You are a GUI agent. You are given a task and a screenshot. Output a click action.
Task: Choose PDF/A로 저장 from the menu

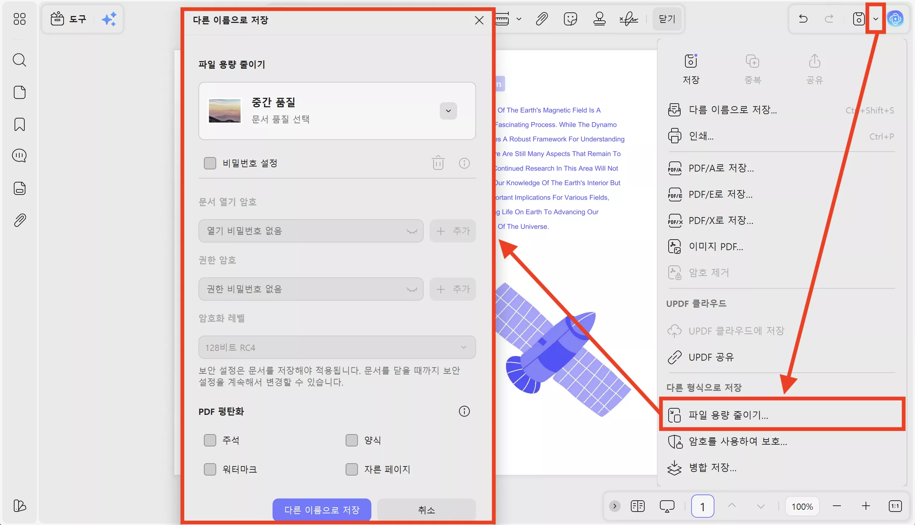(x=719, y=168)
